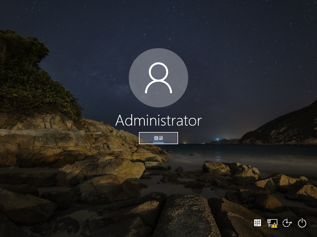Open the power options icon
Screen dimensions: 317x237
pyautogui.click(x=302, y=223)
